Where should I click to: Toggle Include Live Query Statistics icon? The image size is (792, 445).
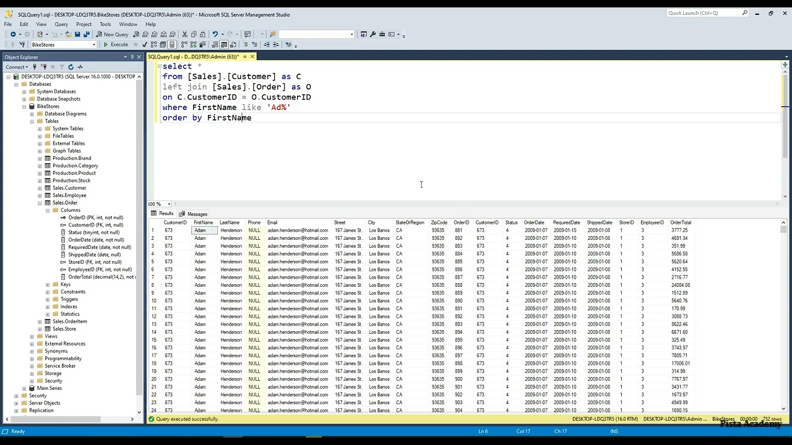(x=192, y=44)
